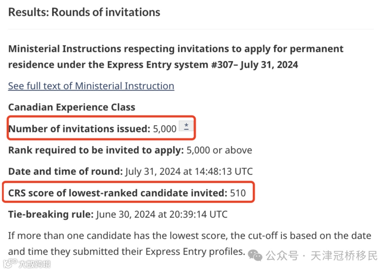The image size is (390, 271).
Task: Click the "Tie-breaking rule" label
Action: [51, 214]
